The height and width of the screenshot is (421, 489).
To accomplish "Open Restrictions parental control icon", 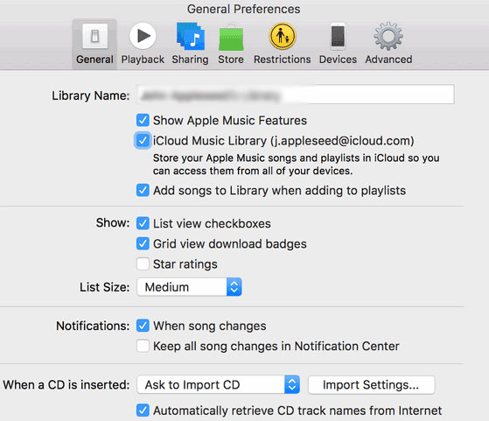I will 283,36.
